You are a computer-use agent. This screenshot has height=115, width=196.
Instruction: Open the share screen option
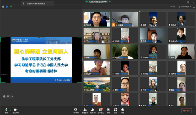pyautogui.click(x=76, y=110)
